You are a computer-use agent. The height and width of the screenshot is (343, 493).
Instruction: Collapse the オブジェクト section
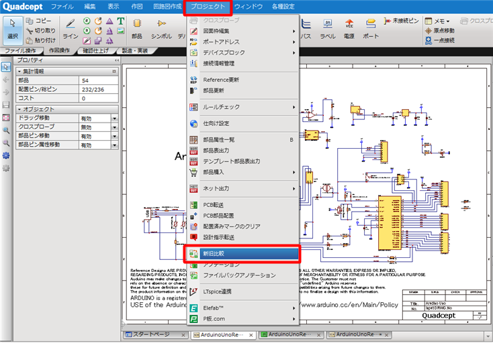tap(19, 109)
